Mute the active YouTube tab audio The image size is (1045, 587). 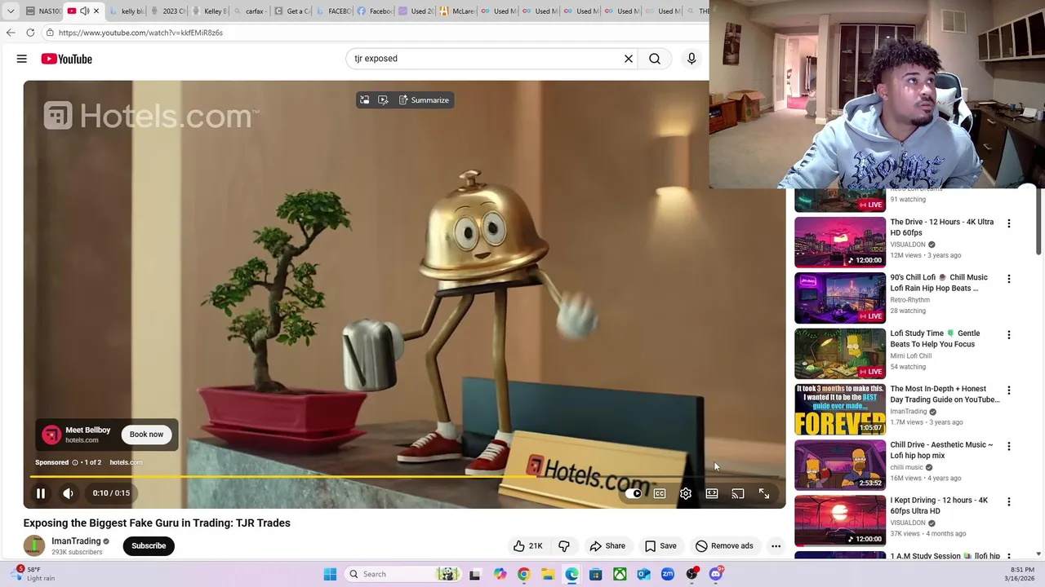(84, 11)
